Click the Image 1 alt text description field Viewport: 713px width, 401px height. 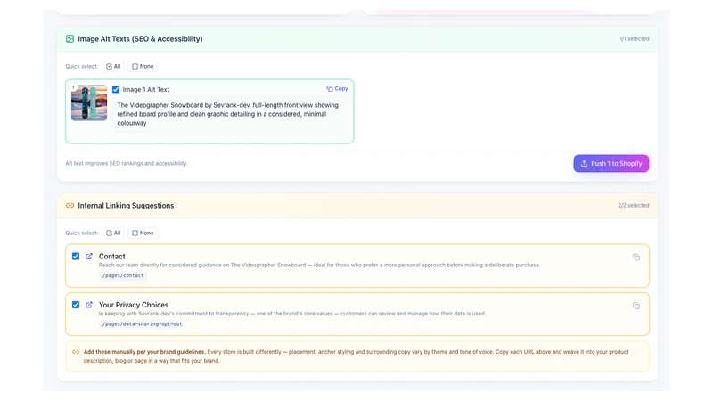coord(230,114)
